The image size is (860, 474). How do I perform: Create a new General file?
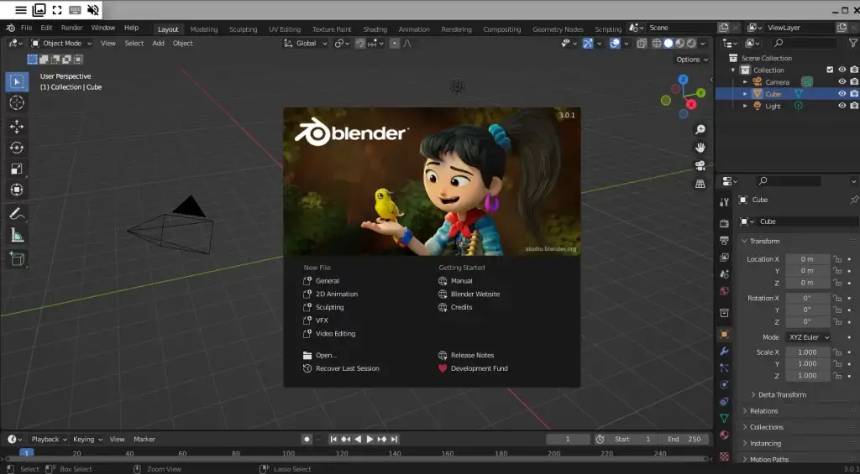click(328, 281)
